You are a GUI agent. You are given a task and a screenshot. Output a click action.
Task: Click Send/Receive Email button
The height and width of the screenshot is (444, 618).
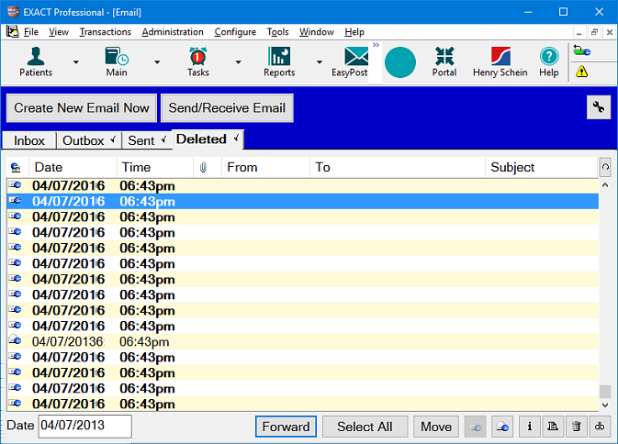click(x=227, y=108)
